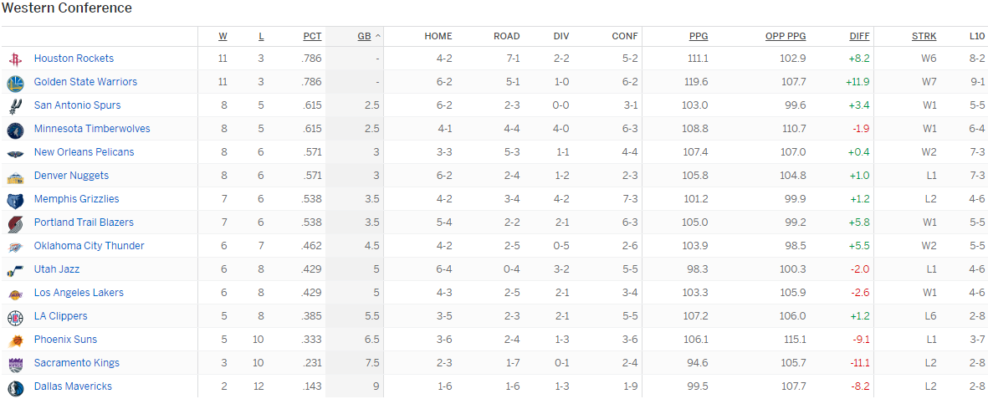Sort standings by the GB column header
This screenshot has width=988, height=399.
coord(365,36)
